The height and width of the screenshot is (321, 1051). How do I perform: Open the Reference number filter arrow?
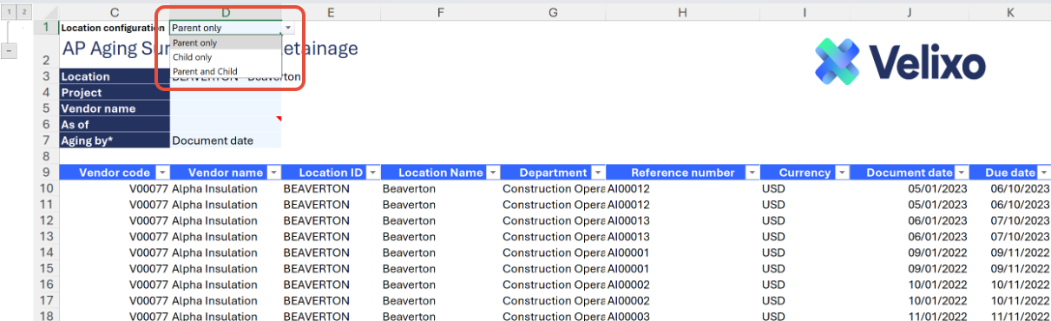point(752,173)
